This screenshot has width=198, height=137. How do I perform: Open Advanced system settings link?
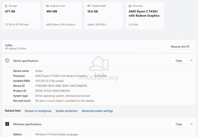point(97,111)
